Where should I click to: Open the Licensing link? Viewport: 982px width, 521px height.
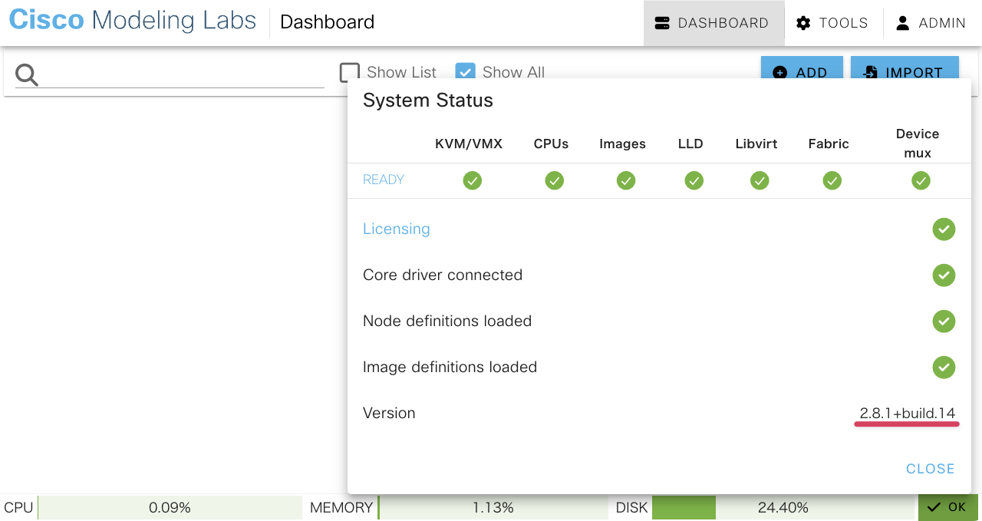(396, 229)
